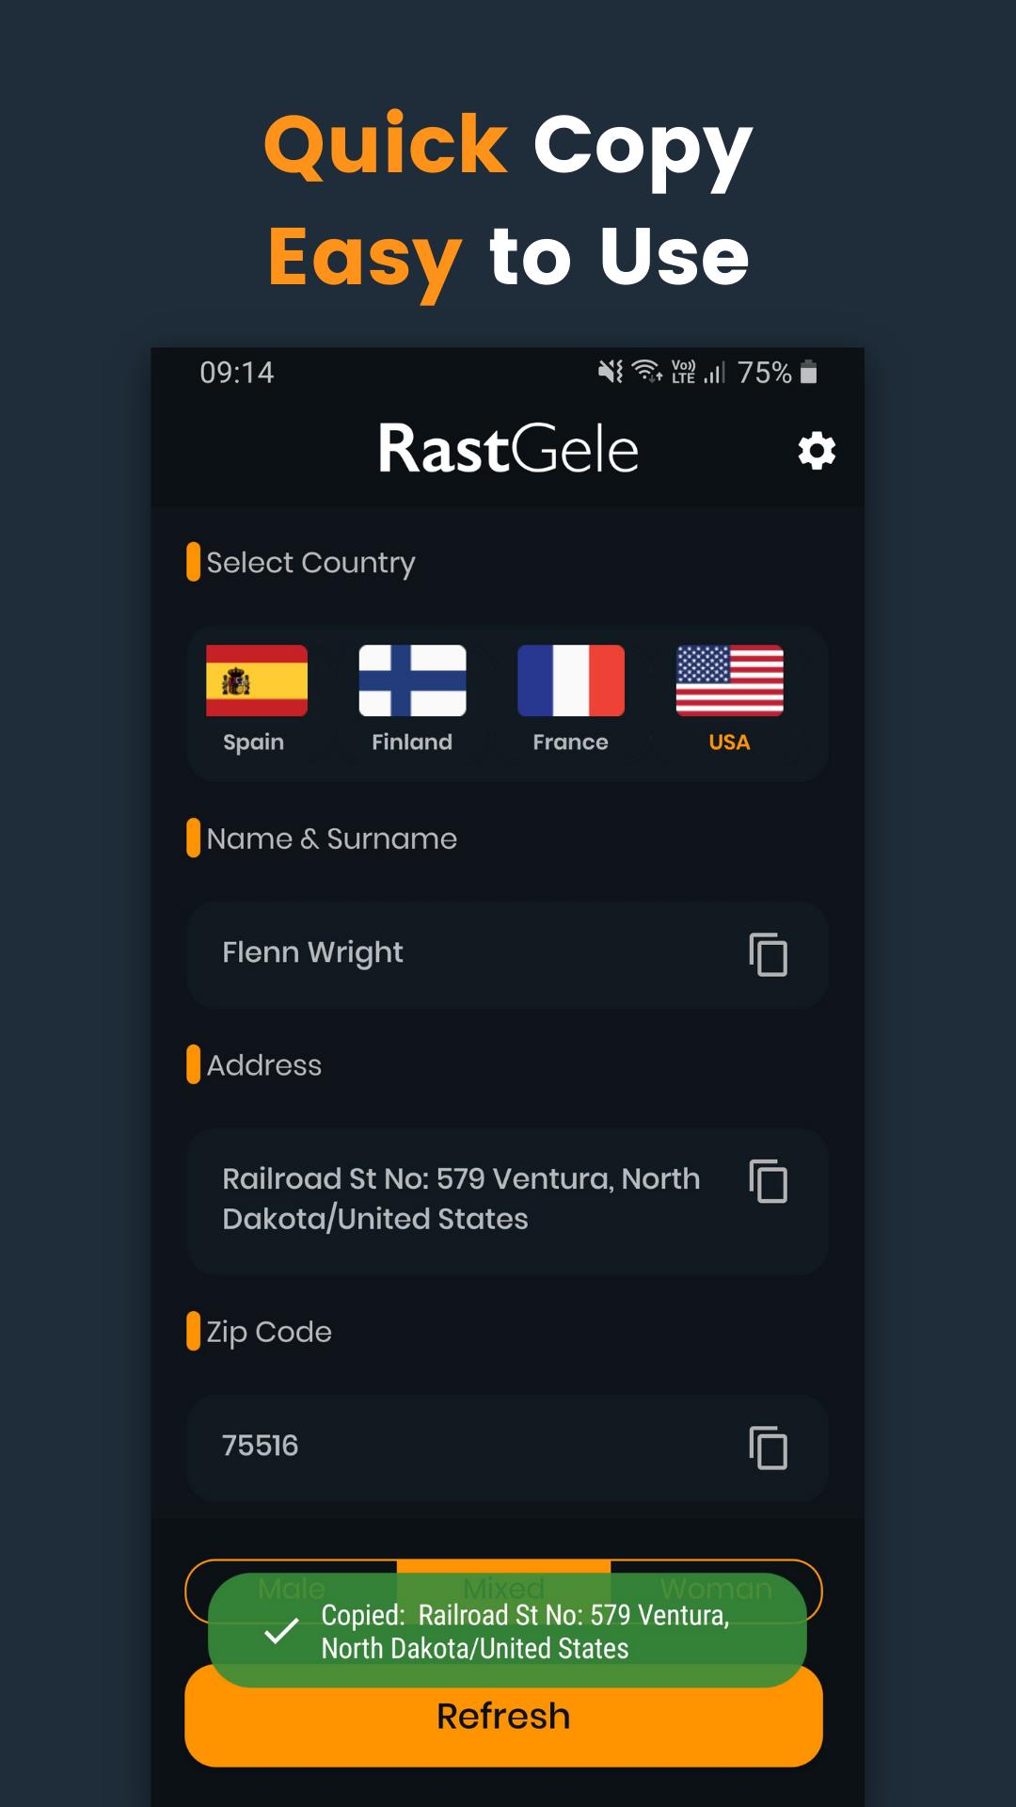Tap the signal strength bars icon

click(x=715, y=373)
